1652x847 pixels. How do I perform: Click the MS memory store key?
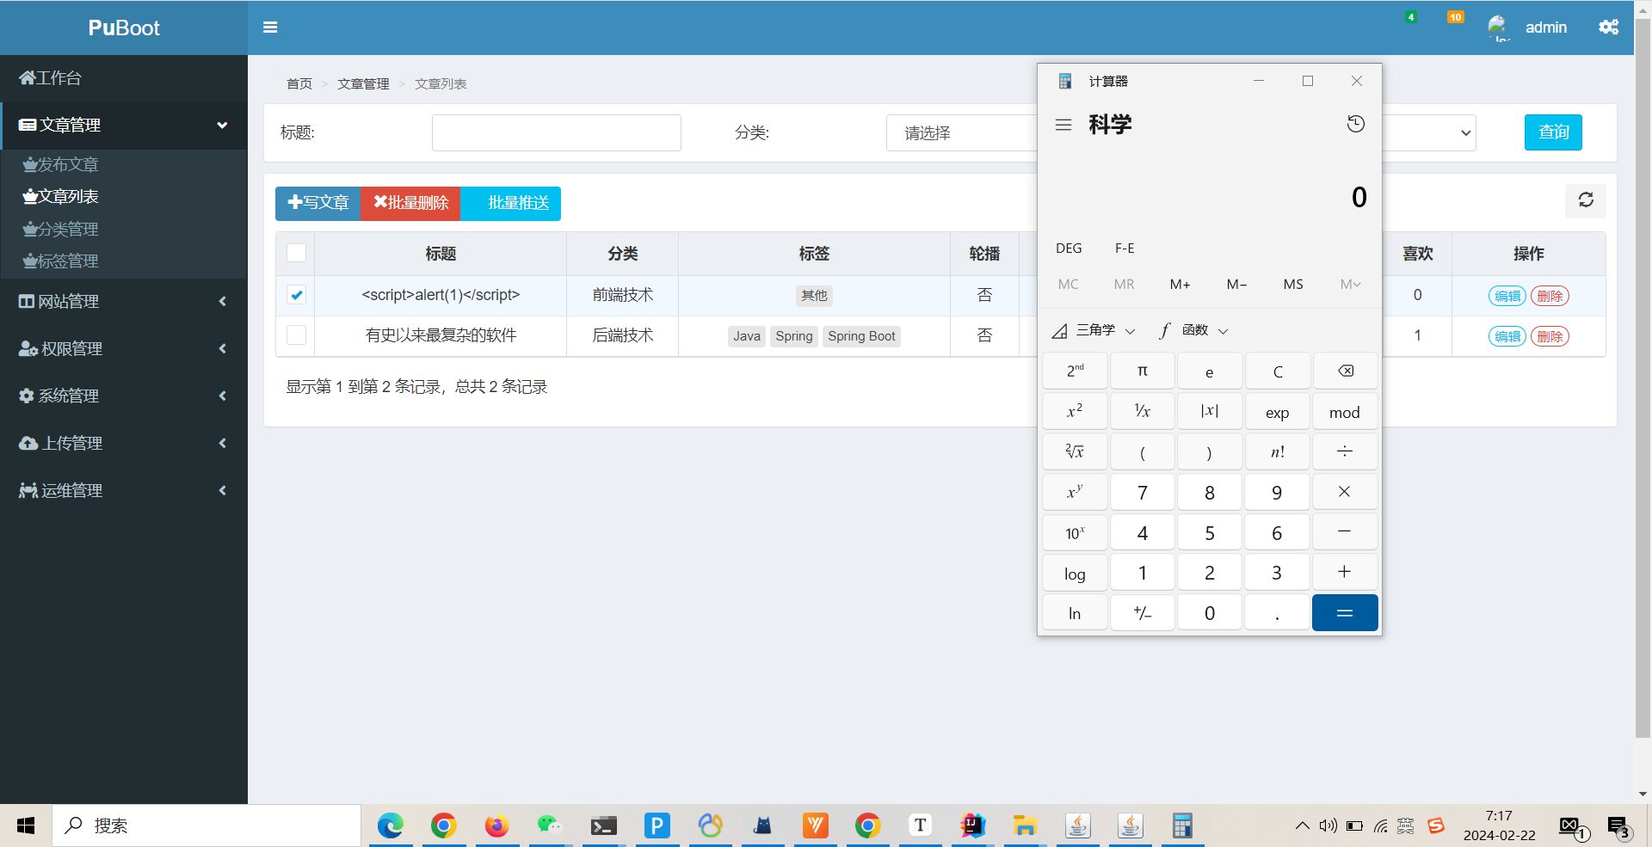(x=1293, y=284)
